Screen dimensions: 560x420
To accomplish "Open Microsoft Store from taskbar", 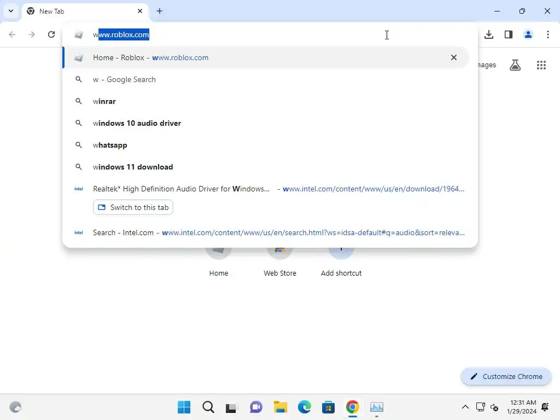I will point(328,407).
